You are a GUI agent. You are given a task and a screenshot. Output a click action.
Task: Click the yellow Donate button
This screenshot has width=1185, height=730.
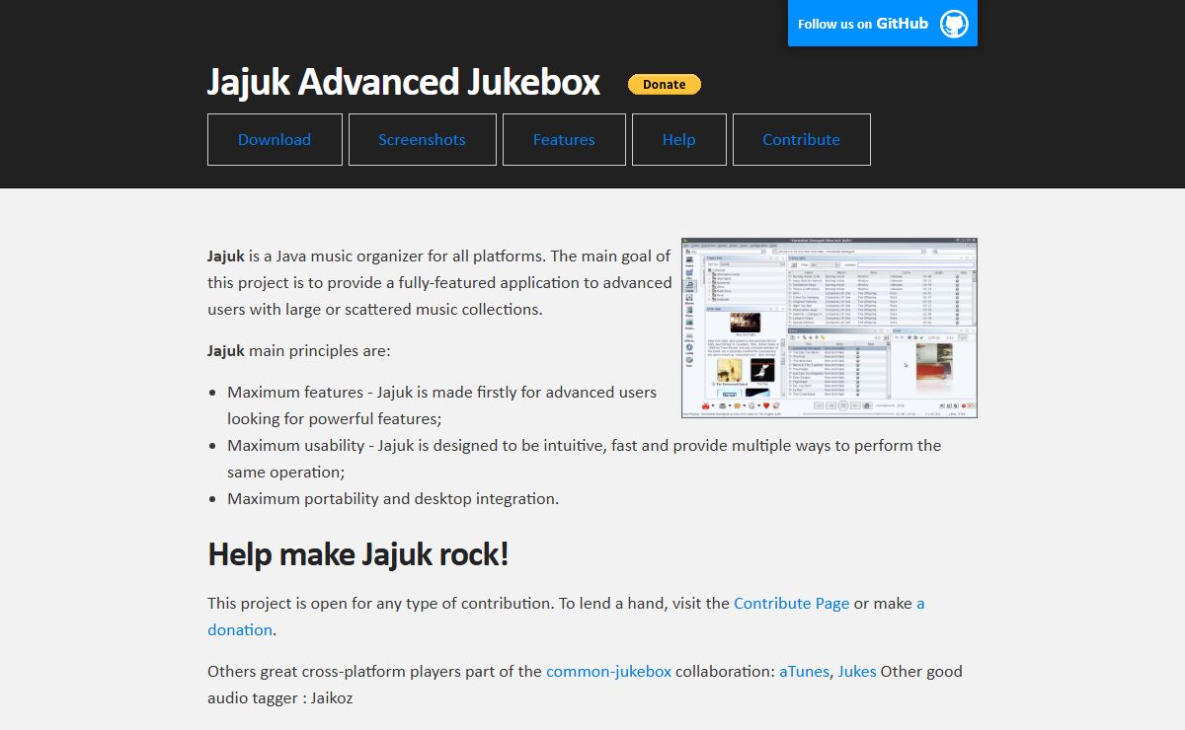665,85
